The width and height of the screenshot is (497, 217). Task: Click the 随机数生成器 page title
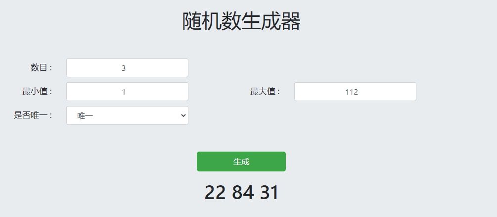[x=241, y=22]
